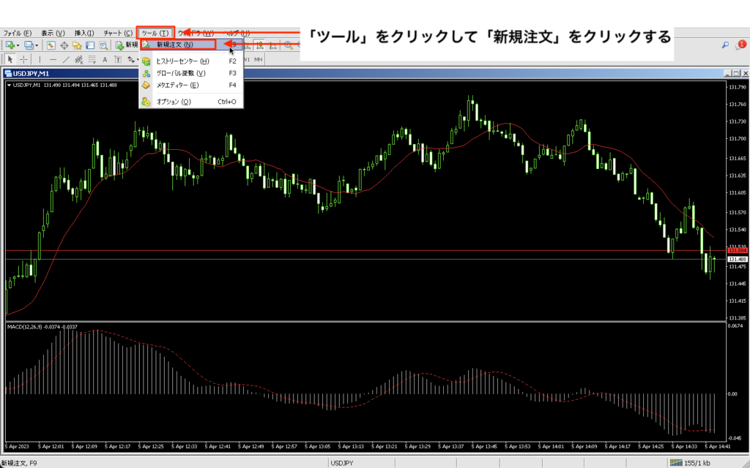Viewport: 750px width, 468px height.
Task: Click the 5 Apr 2023 date label
Action: 17,447
